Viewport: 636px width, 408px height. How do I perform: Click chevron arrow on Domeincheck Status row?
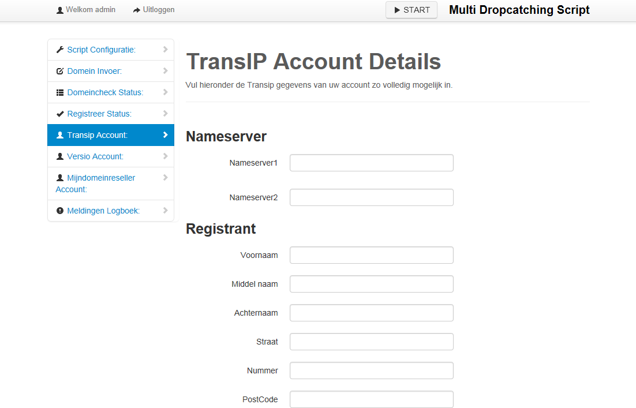(165, 92)
